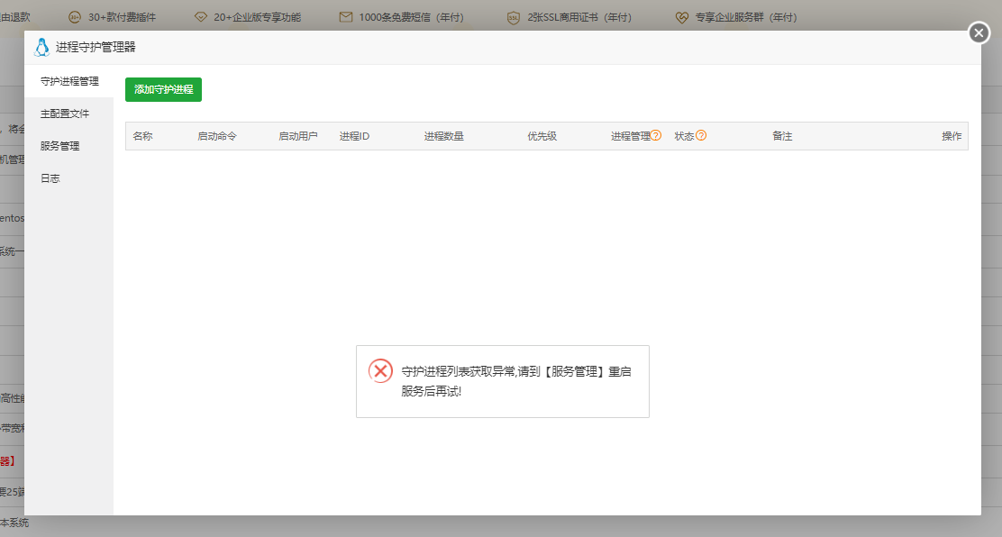
Task: Click the 优先级 column header
Action: tap(542, 136)
